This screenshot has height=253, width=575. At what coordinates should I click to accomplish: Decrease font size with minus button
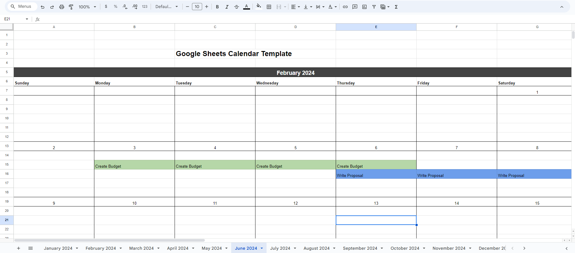(x=187, y=7)
